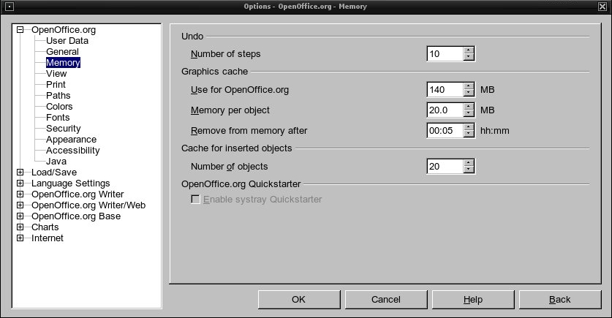Viewport: 612px width, 318px height.
Task: Select the OpenOffice.org Writer label
Action: pos(78,194)
